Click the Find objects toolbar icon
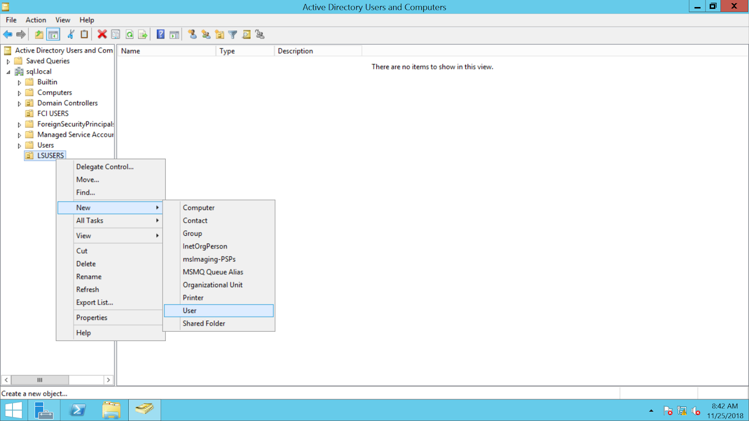The height and width of the screenshot is (421, 749). point(246,34)
